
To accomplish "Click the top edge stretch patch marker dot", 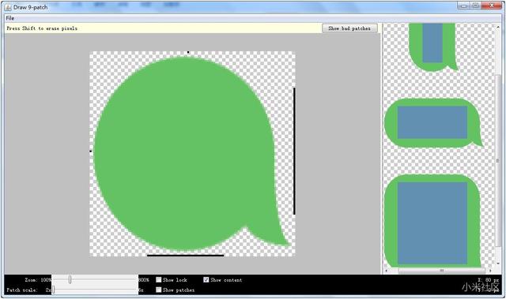I will [188, 52].
